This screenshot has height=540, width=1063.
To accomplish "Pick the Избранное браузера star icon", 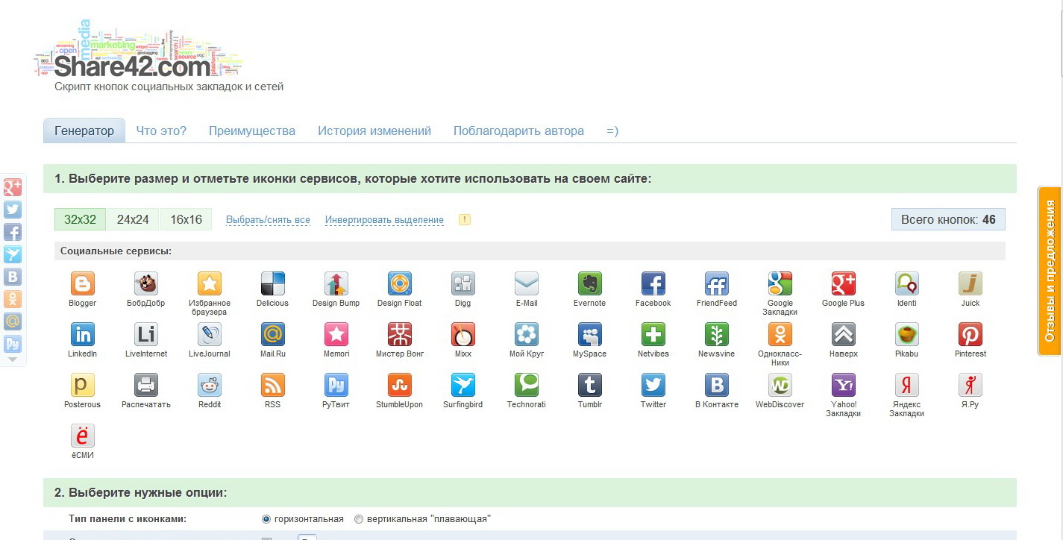I will [x=210, y=283].
